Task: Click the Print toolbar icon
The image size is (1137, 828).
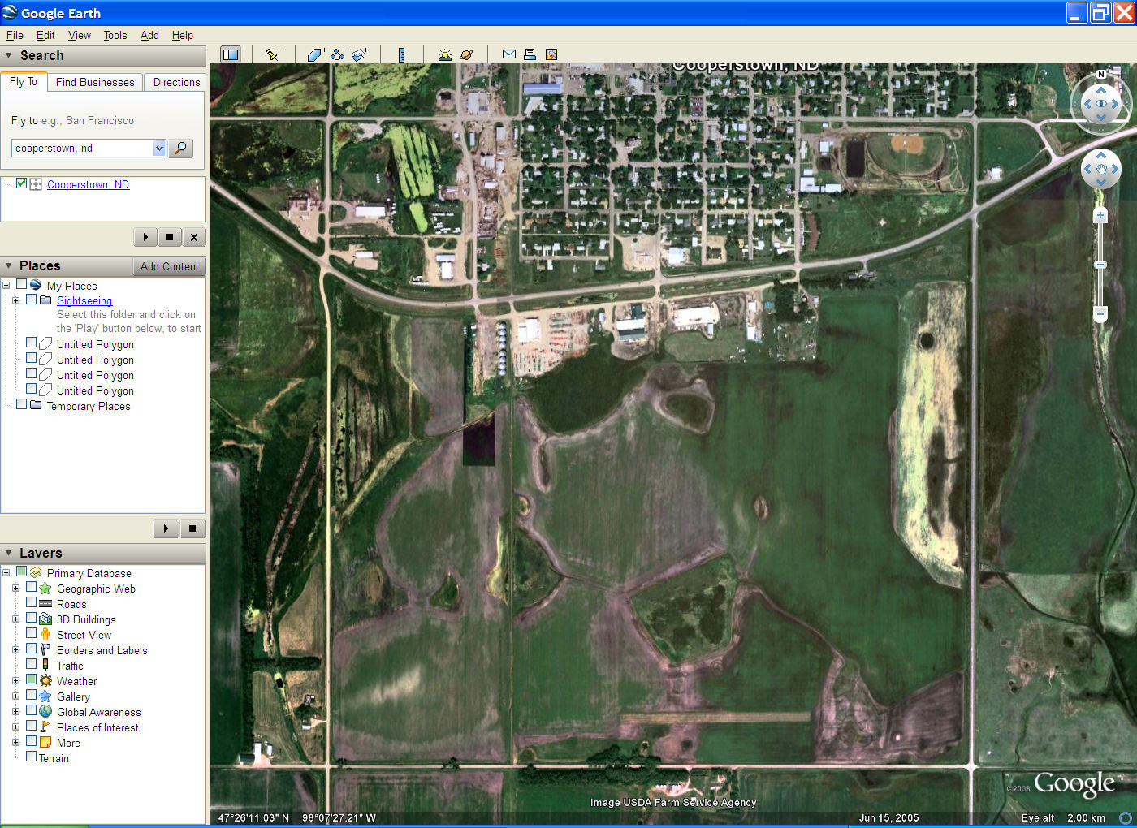Action: [530, 54]
